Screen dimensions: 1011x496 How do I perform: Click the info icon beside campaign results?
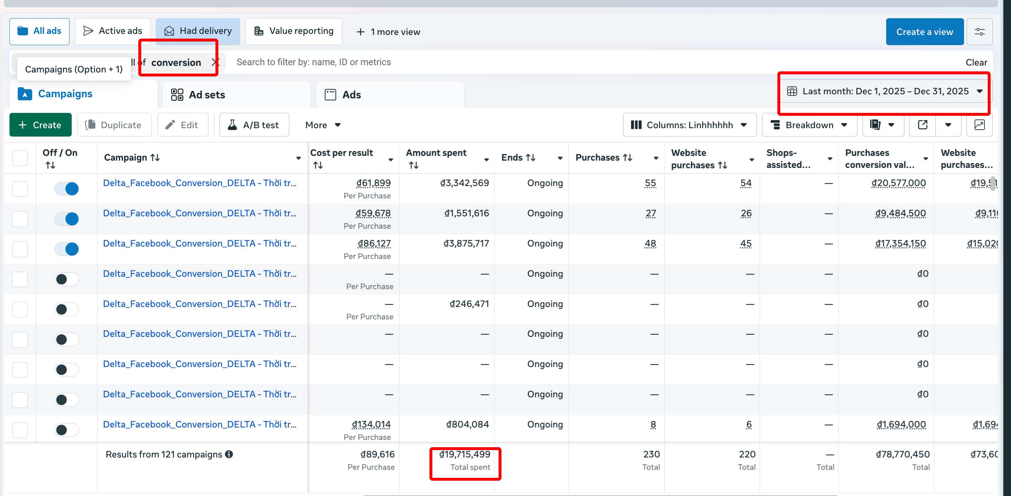229,454
